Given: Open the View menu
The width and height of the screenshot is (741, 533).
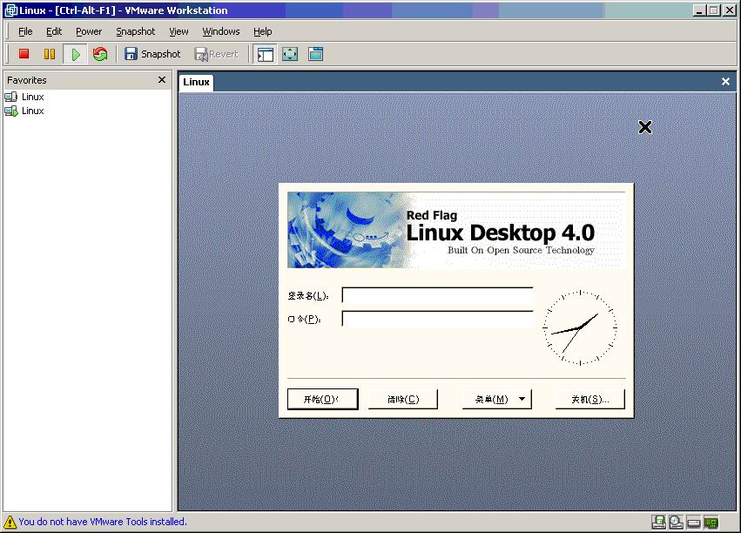Looking at the screenshot, I should (x=179, y=31).
